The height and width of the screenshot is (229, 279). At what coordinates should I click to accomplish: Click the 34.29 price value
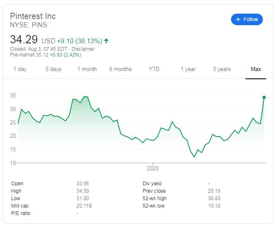pos(24,39)
